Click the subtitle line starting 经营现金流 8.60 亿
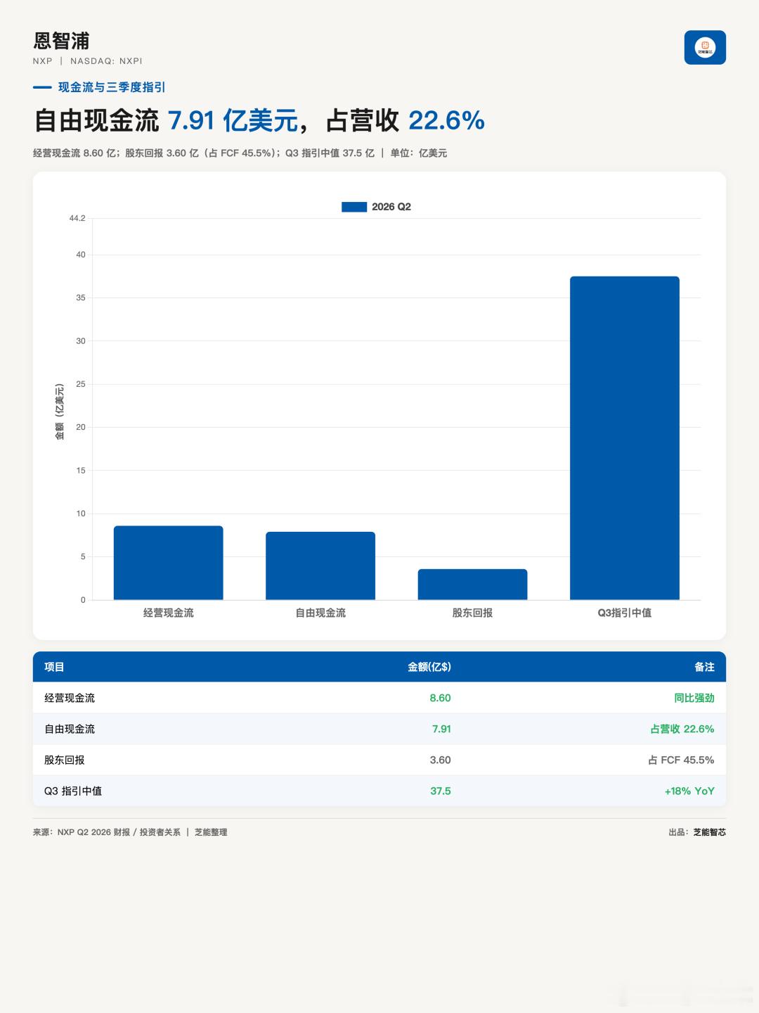The image size is (759, 1013). (240, 153)
